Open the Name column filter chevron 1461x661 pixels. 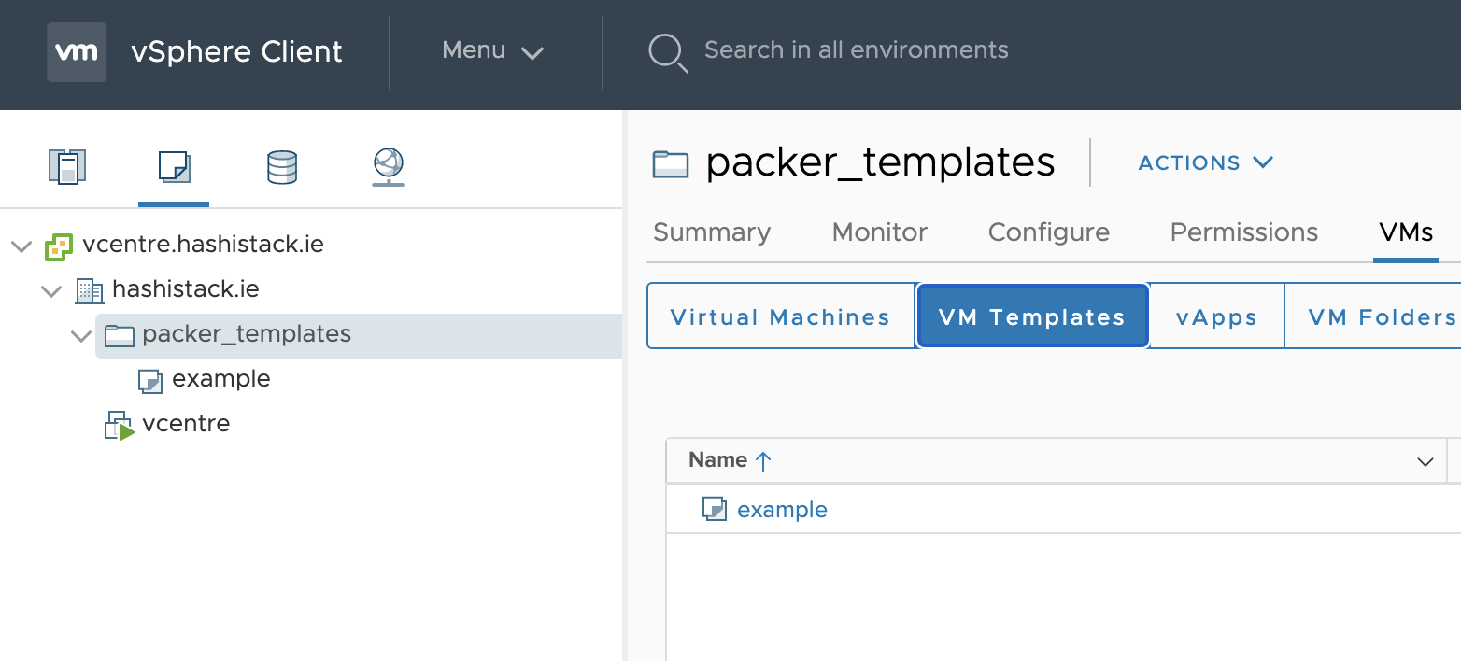pos(1426,461)
